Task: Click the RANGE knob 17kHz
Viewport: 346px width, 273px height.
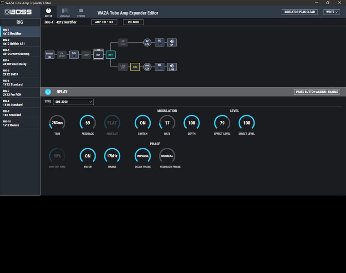Action: click(112, 156)
